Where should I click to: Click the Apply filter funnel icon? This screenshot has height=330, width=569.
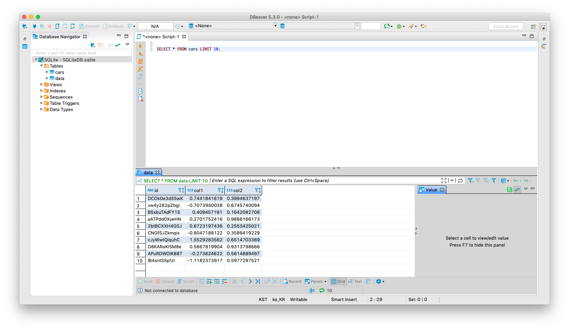470,181
